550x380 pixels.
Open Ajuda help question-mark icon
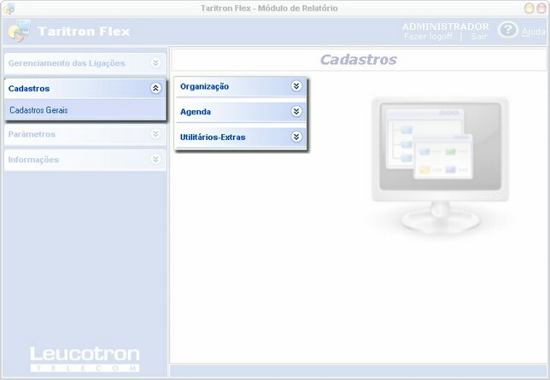coord(507,30)
